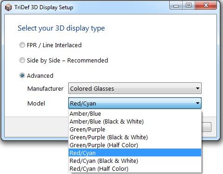This screenshot has height=174, width=223.
Task: Click the Model dropdown arrow
Action: (x=198, y=103)
